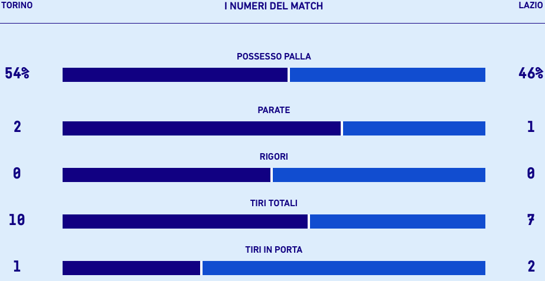Click the POSSESSO PALLA label
The image size is (545, 281).
click(x=273, y=57)
